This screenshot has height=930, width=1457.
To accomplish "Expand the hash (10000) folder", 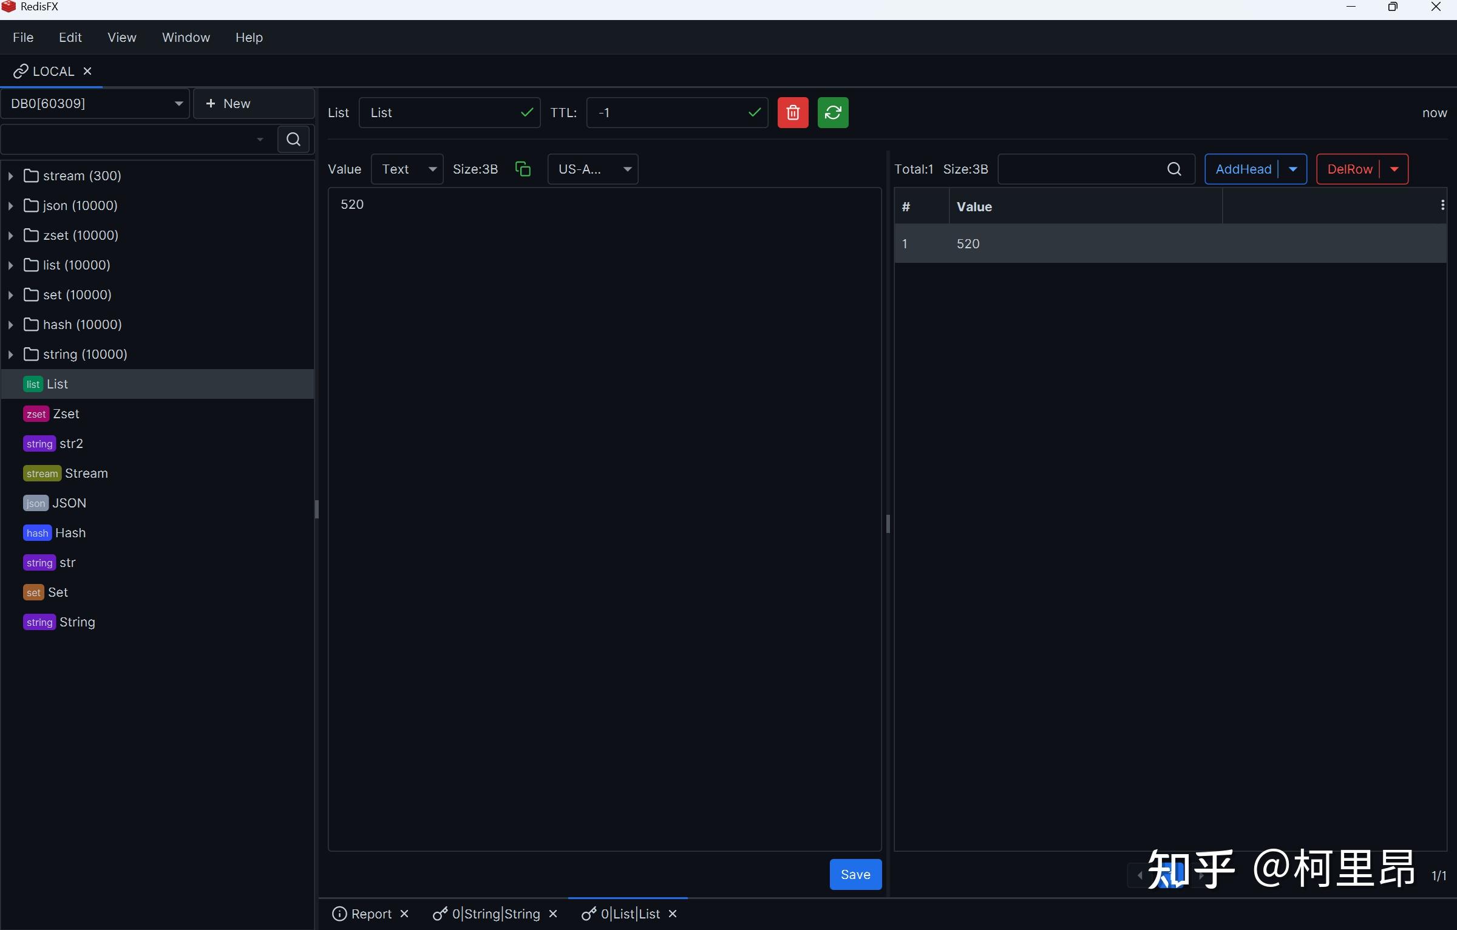I will pos(10,325).
